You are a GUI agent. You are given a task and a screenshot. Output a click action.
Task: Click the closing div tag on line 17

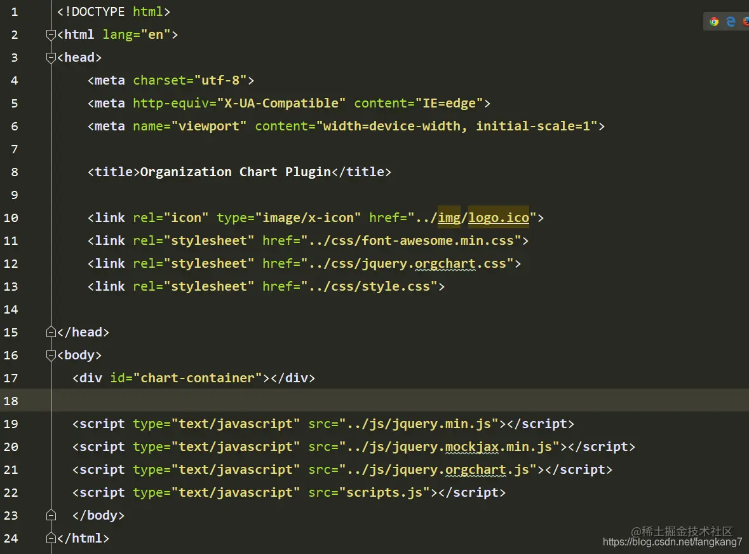tap(293, 378)
